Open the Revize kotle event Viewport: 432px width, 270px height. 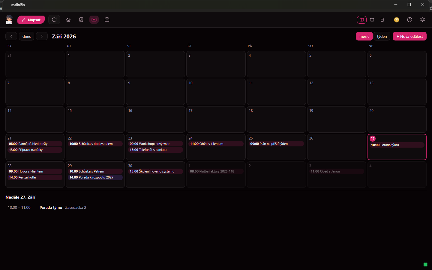click(35, 178)
